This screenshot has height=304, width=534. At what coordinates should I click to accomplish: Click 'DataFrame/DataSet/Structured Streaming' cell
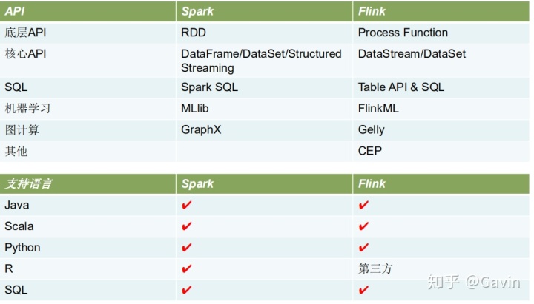(261, 61)
